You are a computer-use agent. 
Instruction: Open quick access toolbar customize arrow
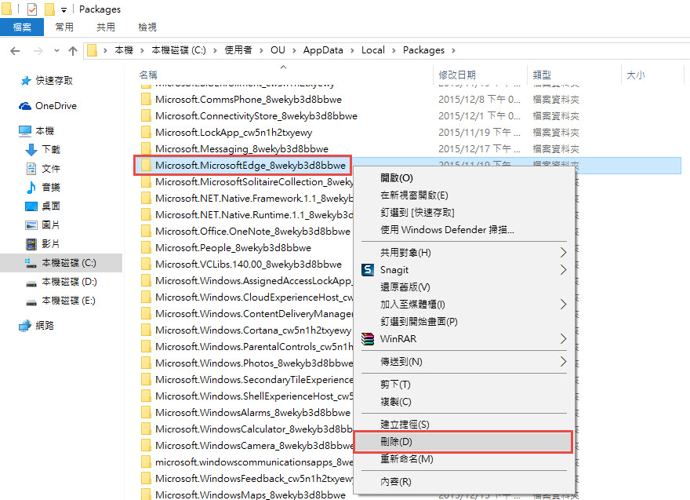tap(64, 9)
